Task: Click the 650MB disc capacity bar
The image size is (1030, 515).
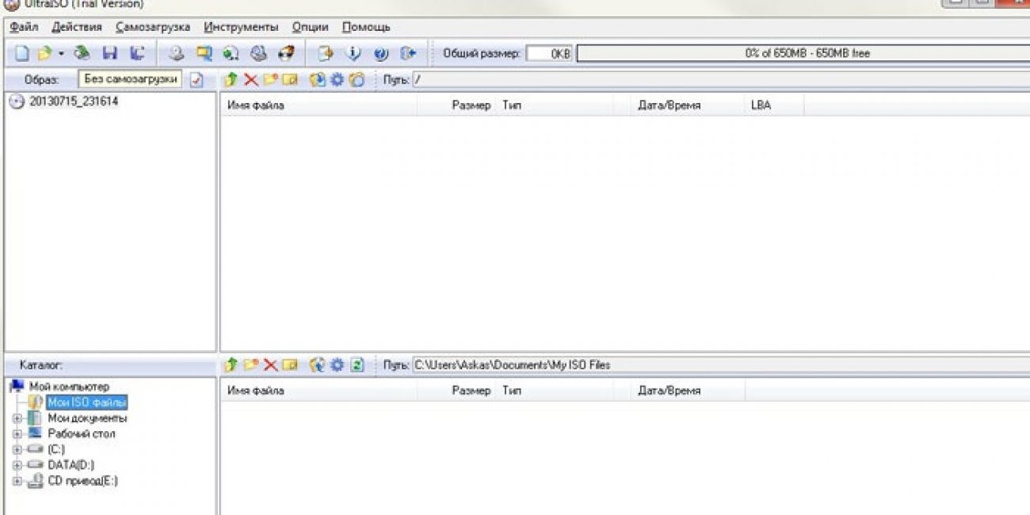Action: point(807,54)
